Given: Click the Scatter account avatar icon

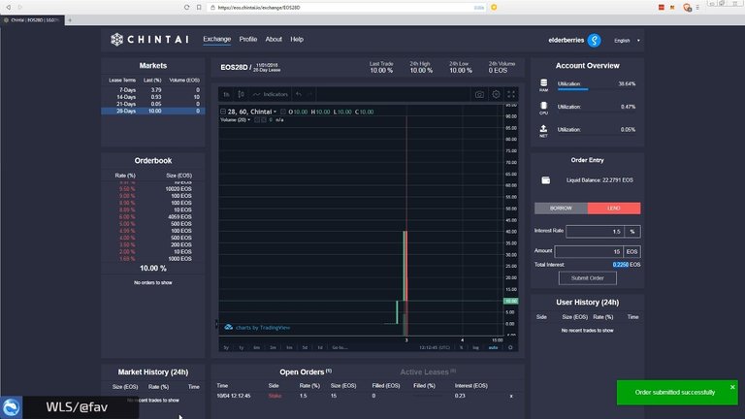Looking at the screenshot, I should tap(594, 40).
